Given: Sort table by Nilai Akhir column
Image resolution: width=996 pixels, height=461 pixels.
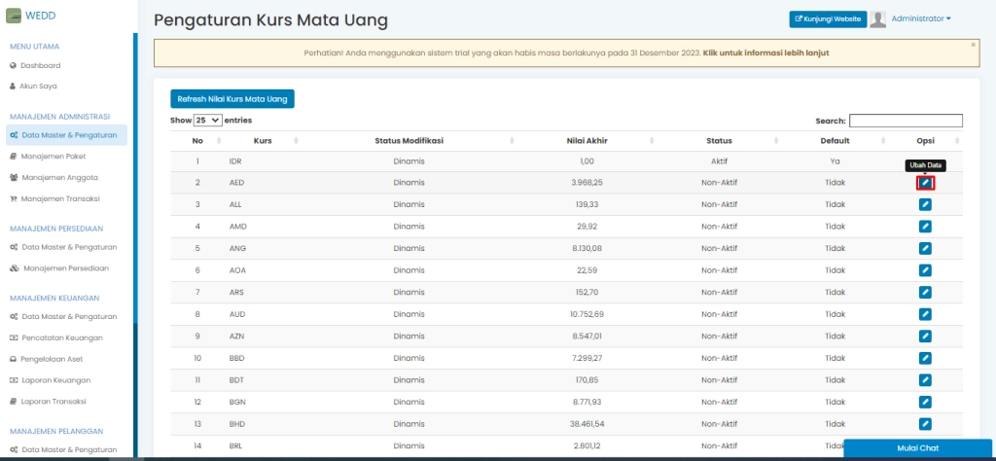Looking at the screenshot, I should [587, 141].
